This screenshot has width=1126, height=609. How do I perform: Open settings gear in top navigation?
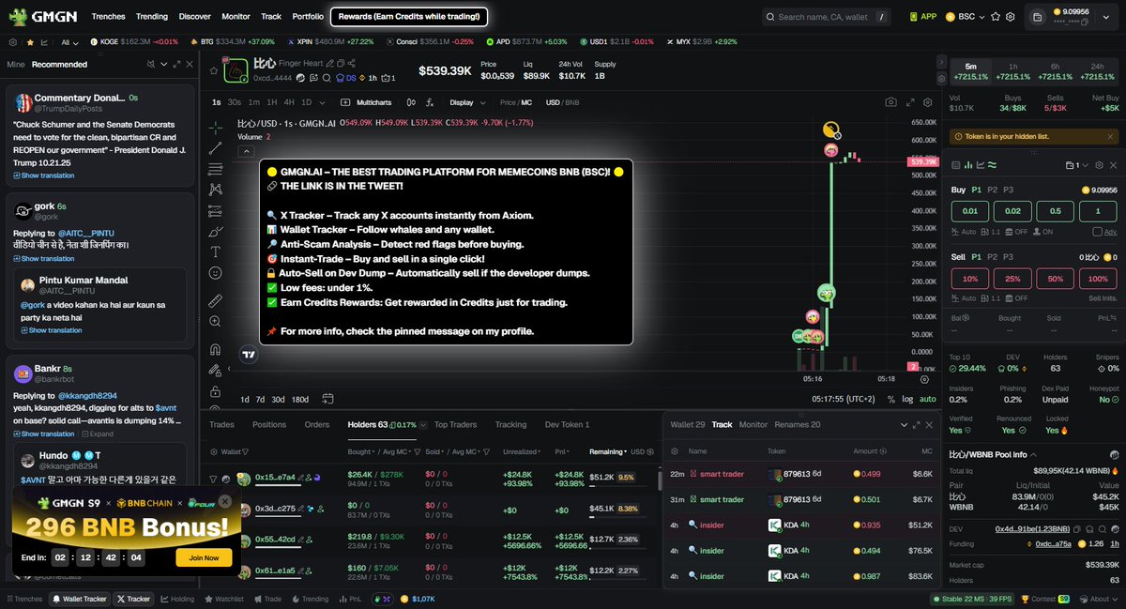click(1010, 16)
